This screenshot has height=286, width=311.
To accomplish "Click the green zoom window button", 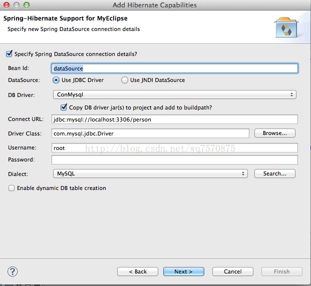I will pos(27,5).
